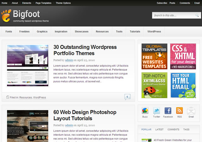Subscribe to the Comments feed

185,3
